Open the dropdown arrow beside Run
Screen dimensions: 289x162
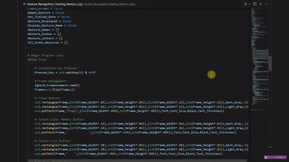click(x=250, y=4)
